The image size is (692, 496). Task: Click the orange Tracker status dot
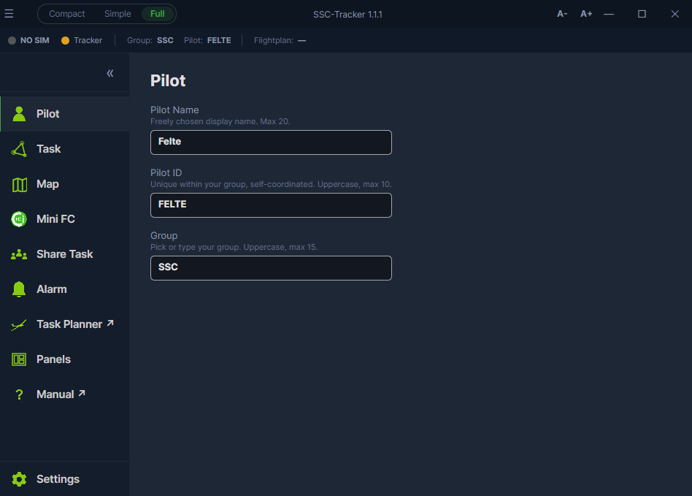65,41
